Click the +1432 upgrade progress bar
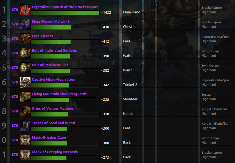 65,13
